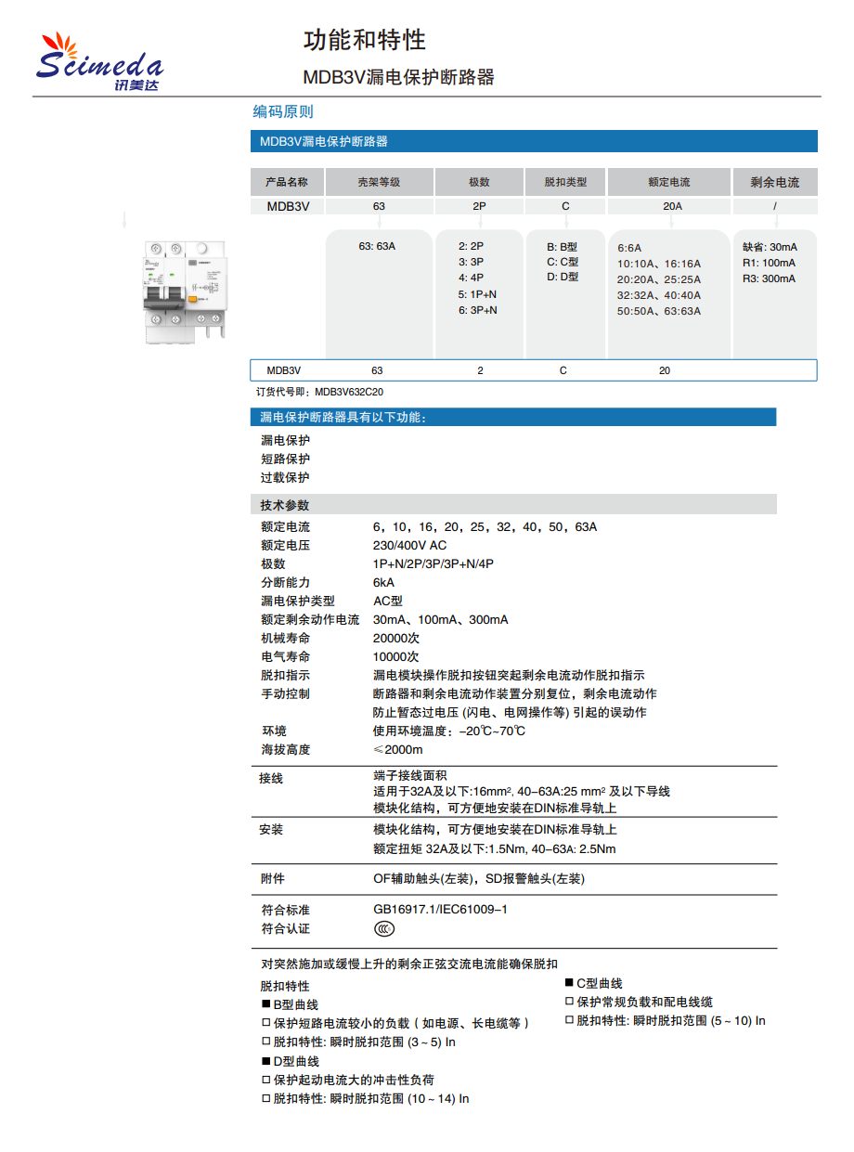Click the grey 技术参数 section bar
Viewport: 854px width, 1152px height.
pyautogui.click(x=513, y=505)
